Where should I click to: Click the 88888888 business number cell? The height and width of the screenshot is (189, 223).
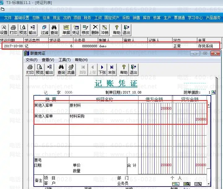[x=85, y=46]
